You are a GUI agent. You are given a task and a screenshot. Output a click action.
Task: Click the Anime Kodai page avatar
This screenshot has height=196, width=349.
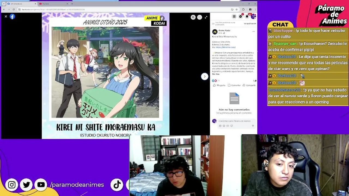click(215, 32)
